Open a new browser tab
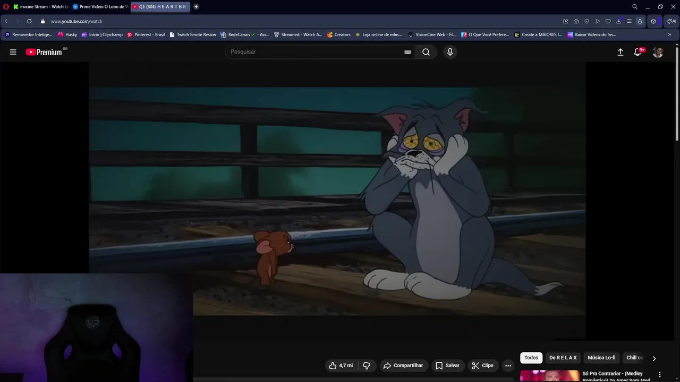The height and width of the screenshot is (382, 680). (x=196, y=7)
